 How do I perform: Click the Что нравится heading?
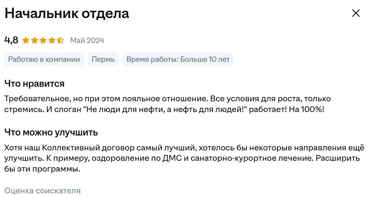(34, 84)
